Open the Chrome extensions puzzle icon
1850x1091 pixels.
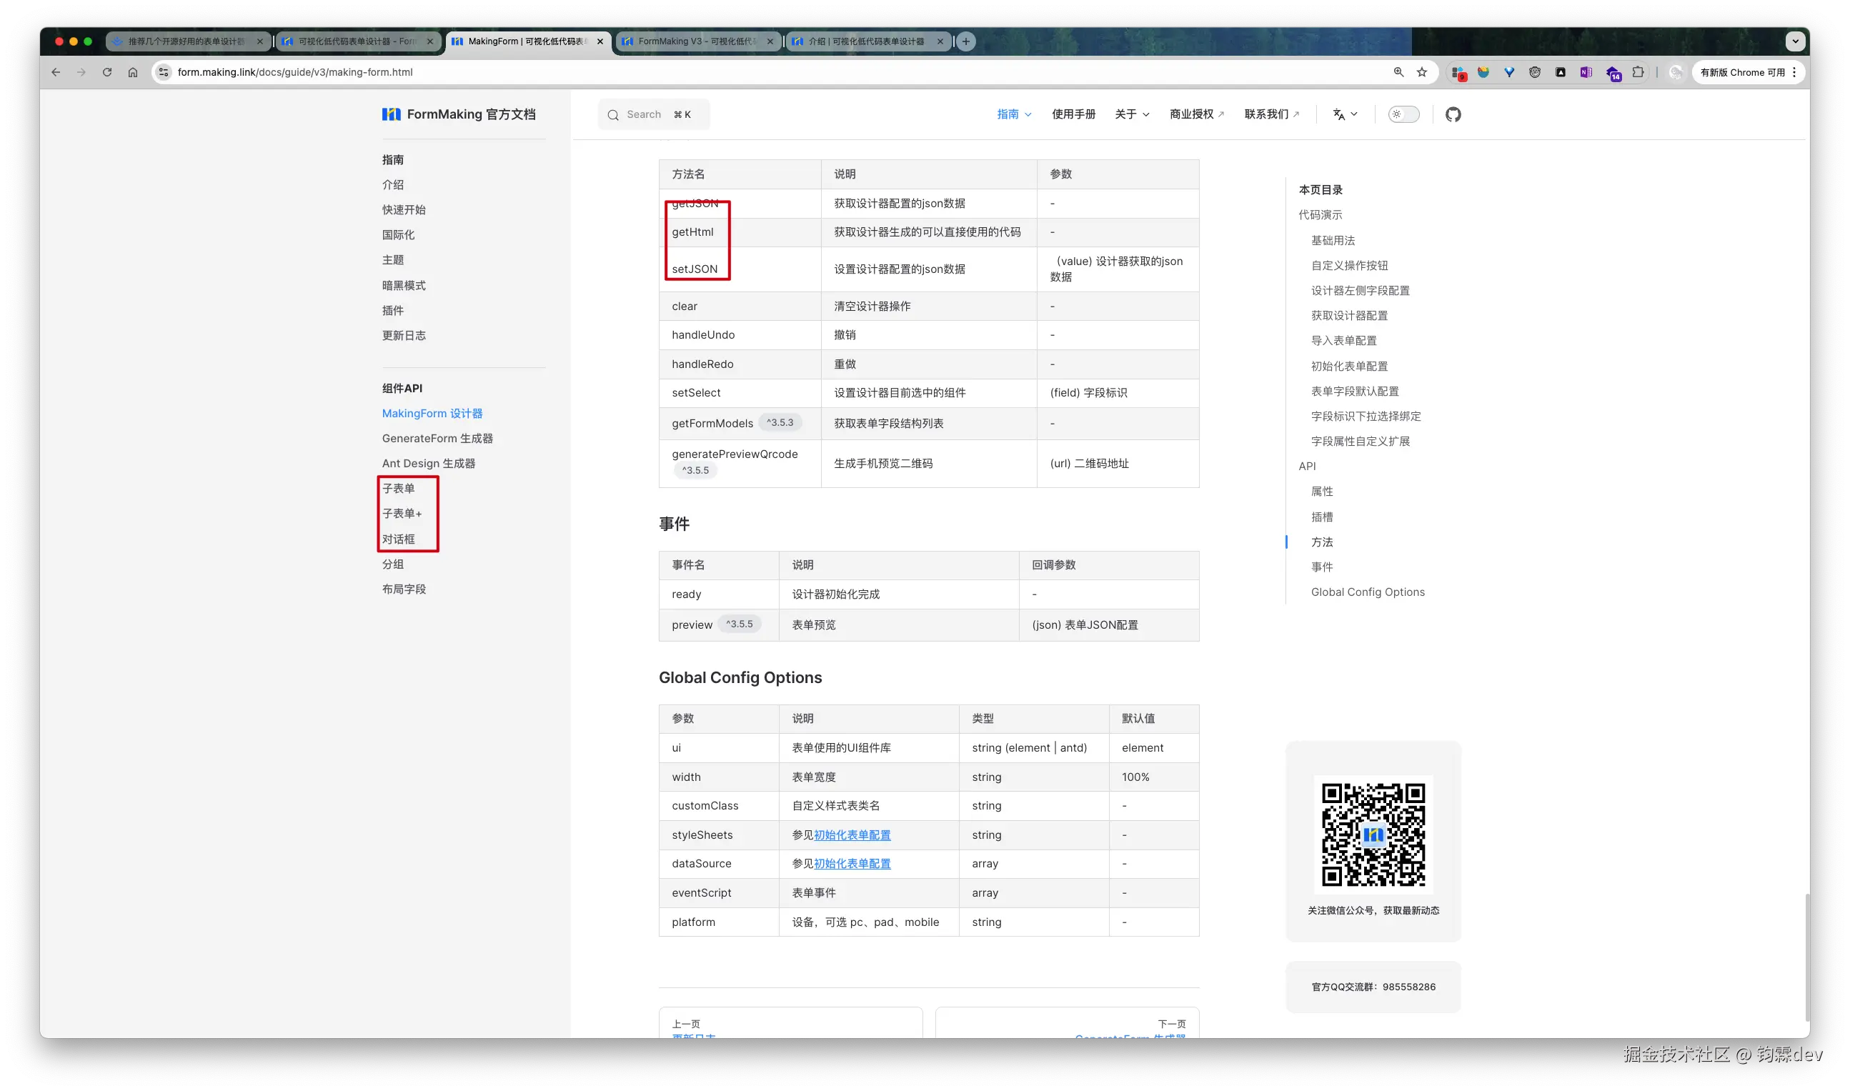click(x=1638, y=72)
